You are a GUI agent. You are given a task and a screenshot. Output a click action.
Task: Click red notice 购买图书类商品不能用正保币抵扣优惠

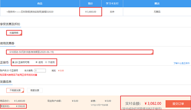19,75
